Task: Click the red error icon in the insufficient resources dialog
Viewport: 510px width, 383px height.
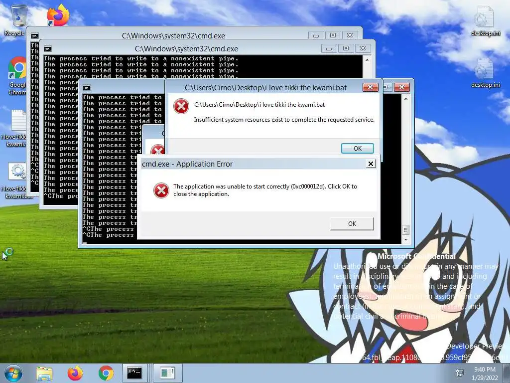Action: (x=181, y=106)
